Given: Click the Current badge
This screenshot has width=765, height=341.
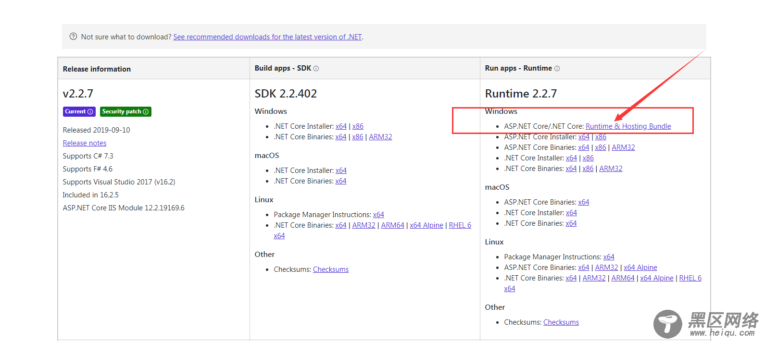Looking at the screenshot, I should tap(79, 111).
